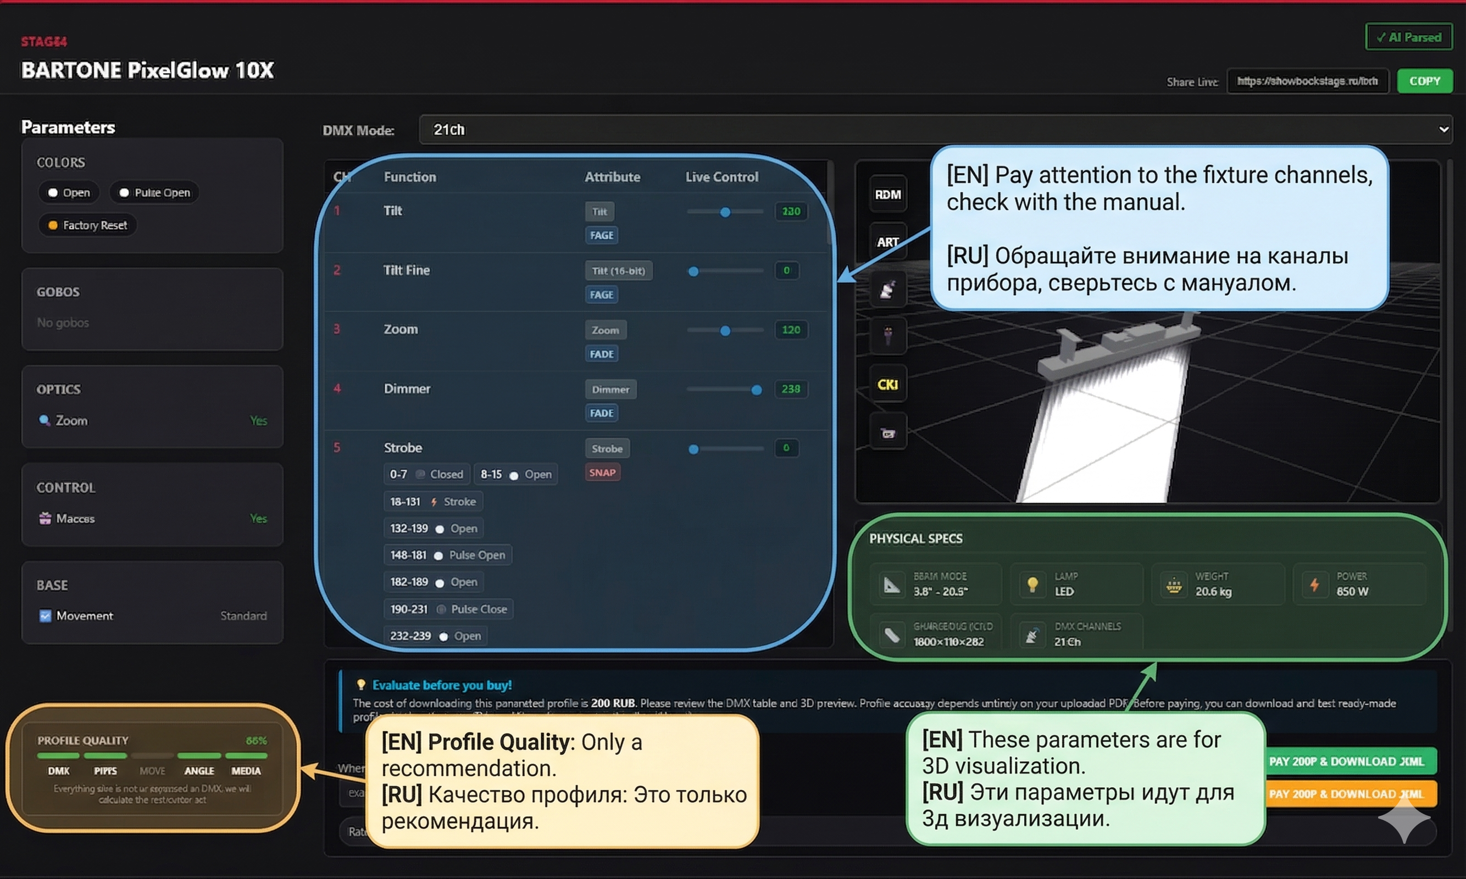Click the Share Live URL field

coord(1307,81)
